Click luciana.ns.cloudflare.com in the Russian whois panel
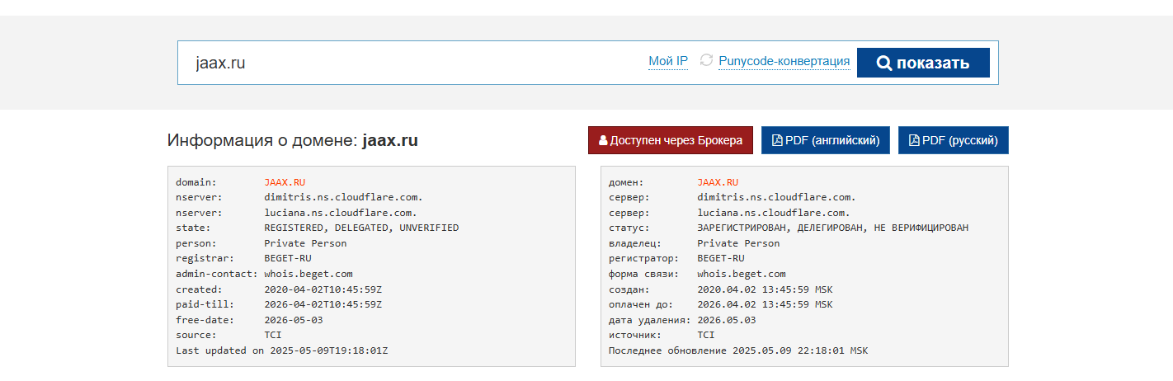The image size is (1173, 381). tap(773, 213)
